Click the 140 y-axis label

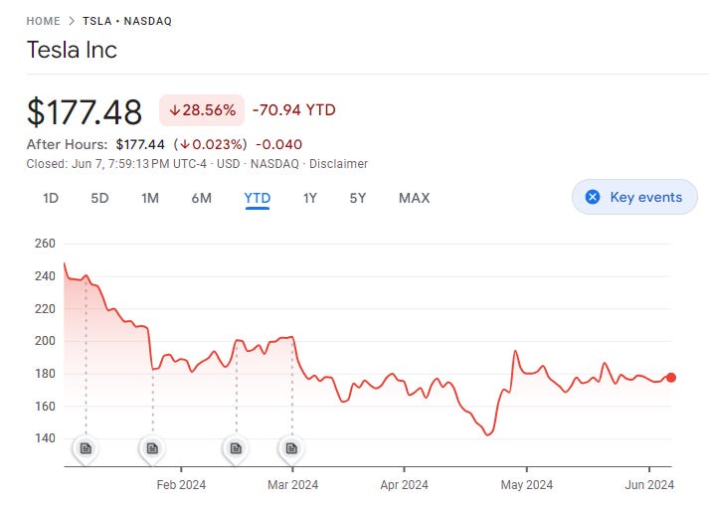[x=45, y=438]
